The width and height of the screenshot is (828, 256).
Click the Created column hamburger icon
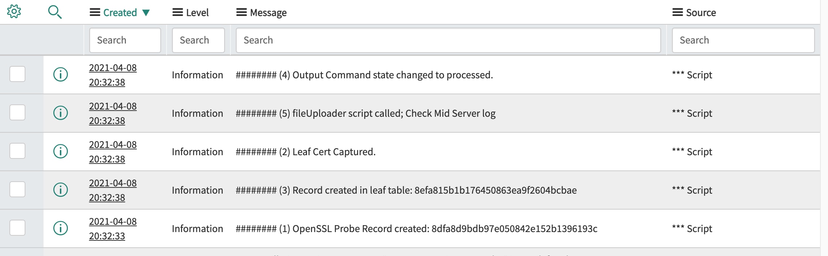tap(94, 11)
